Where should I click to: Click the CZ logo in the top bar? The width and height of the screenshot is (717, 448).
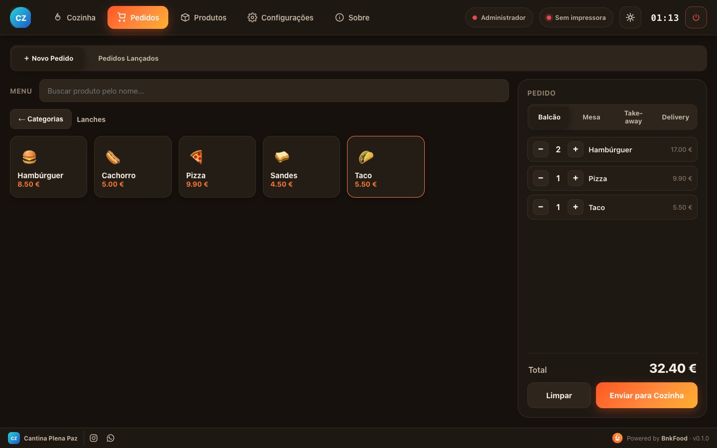[x=20, y=17]
